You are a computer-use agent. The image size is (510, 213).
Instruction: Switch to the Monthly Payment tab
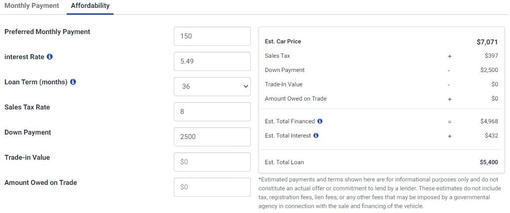click(32, 5)
